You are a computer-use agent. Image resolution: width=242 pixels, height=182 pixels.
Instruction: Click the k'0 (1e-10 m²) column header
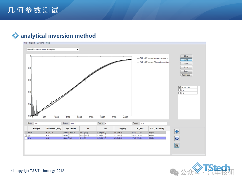click(x=157, y=129)
